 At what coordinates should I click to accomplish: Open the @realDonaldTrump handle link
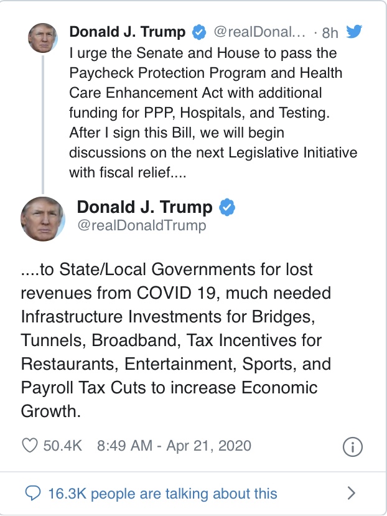[141, 226]
